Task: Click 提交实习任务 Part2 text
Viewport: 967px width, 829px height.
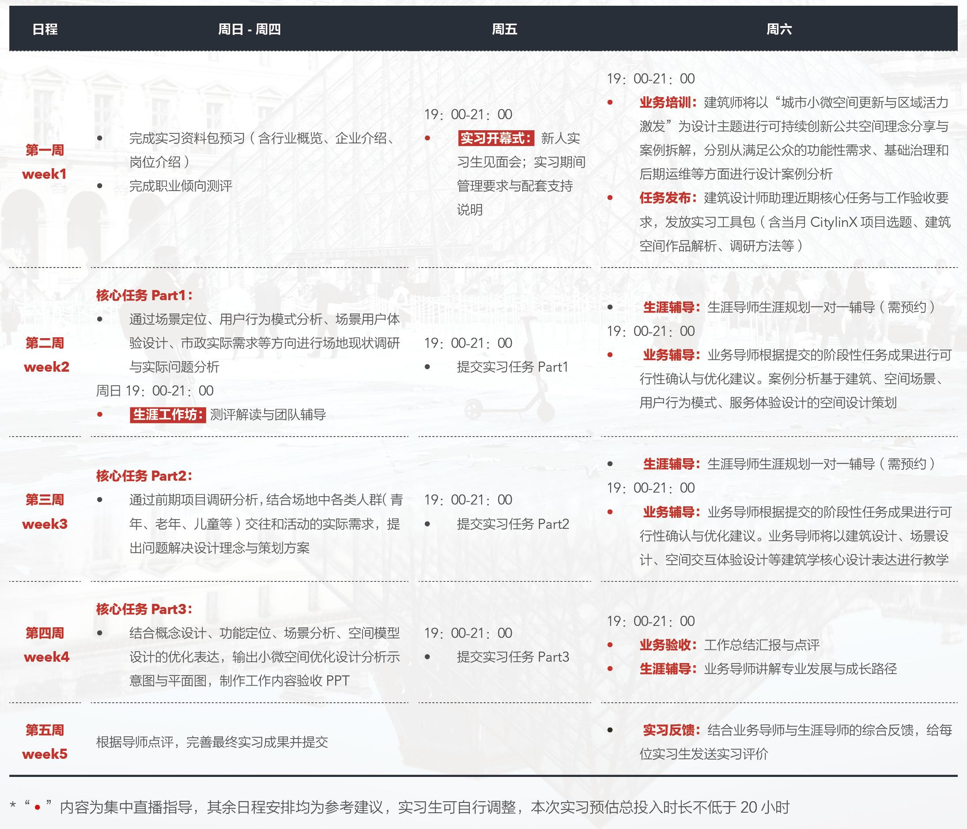Action: [513, 524]
